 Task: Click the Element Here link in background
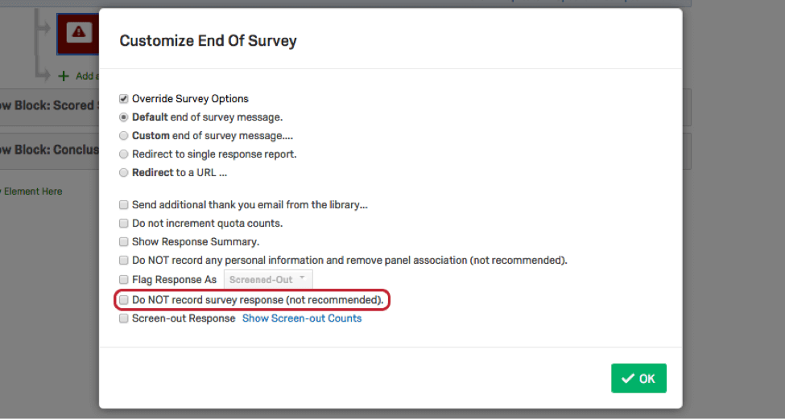tap(31, 191)
